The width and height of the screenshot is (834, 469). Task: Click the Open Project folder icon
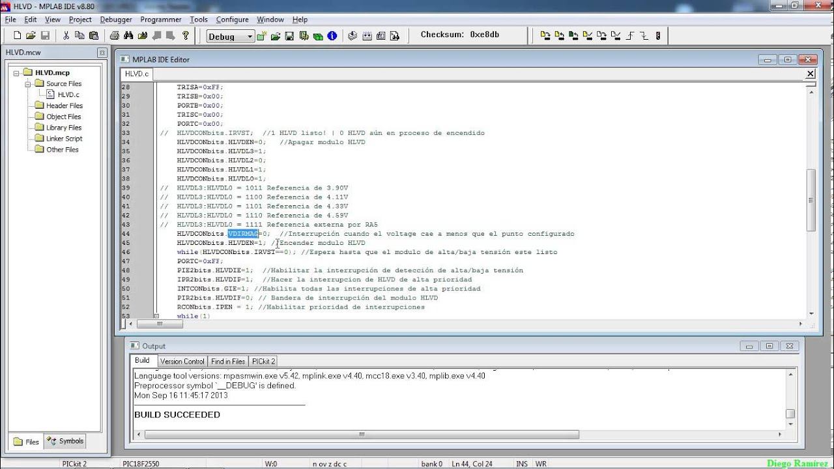(276, 36)
